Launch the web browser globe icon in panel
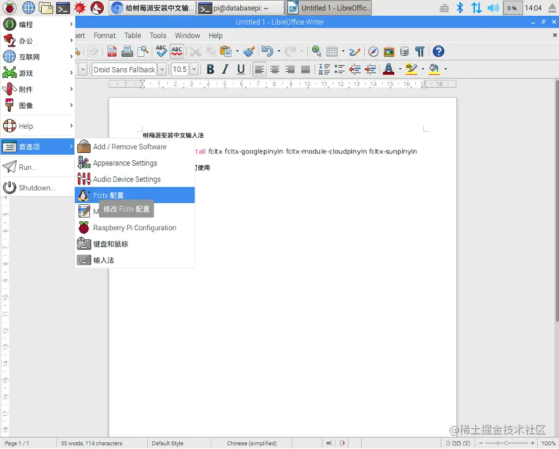This screenshot has height=449, width=559. tap(28, 7)
